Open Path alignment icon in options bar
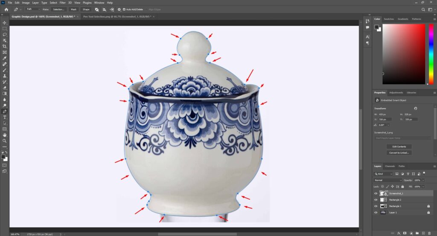437x236 pixels. (x=104, y=9)
